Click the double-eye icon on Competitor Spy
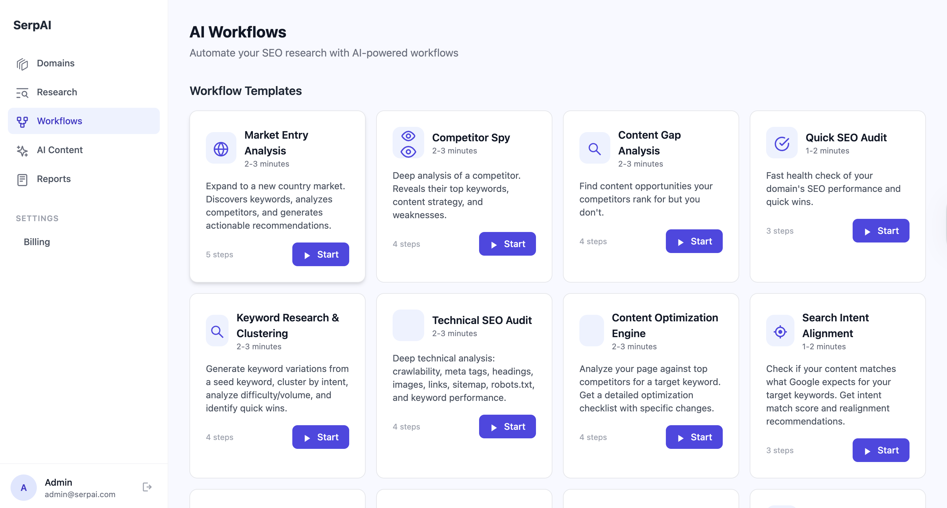947x508 pixels. [408, 143]
